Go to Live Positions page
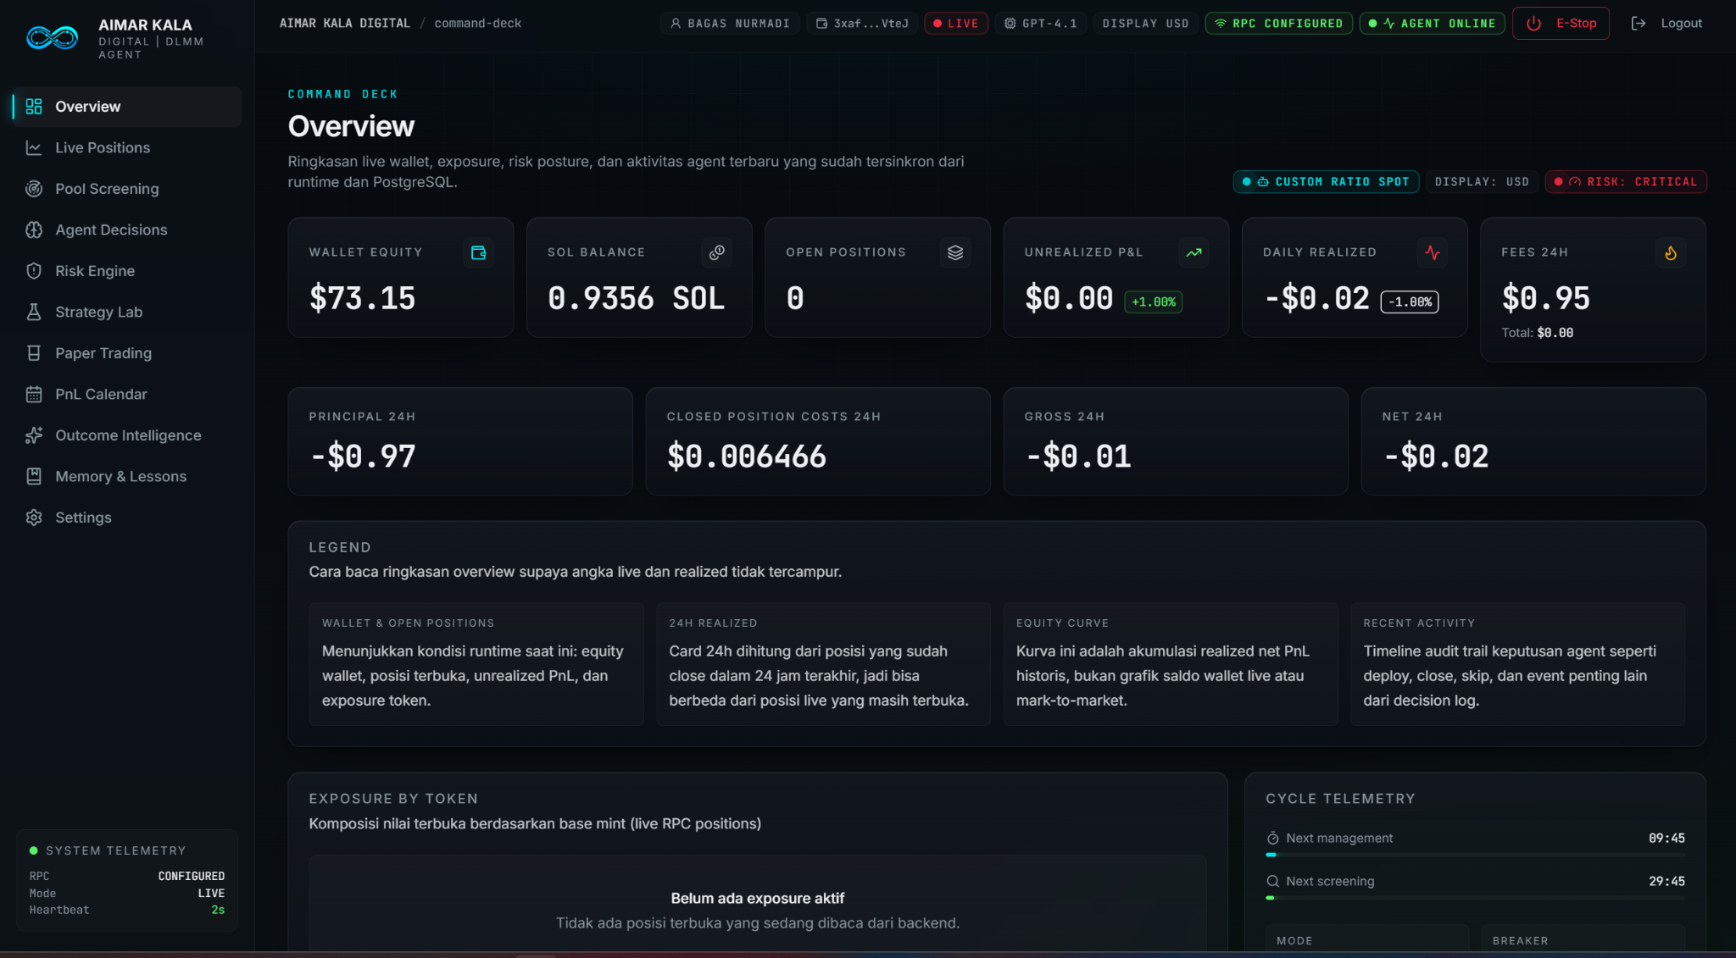Viewport: 1736px width, 958px height. point(127,147)
